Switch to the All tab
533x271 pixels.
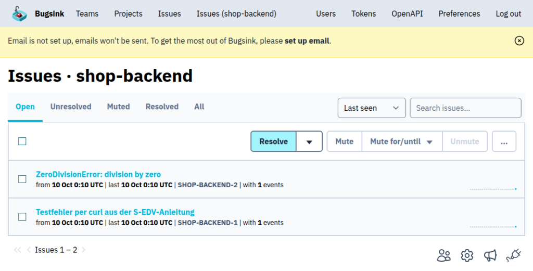click(x=199, y=107)
